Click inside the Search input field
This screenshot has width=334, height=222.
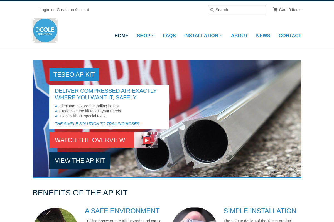coord(239,10)
